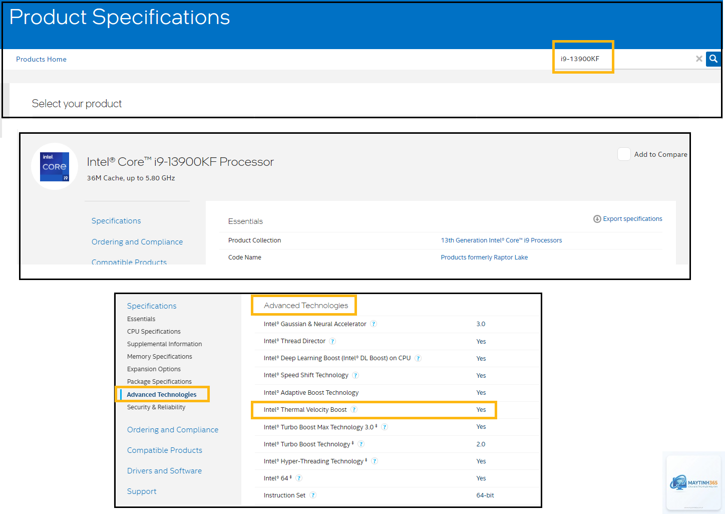Select Specifications in the upper side menu
This screenshot has height=514, width=725.
(x=116, y=221)
